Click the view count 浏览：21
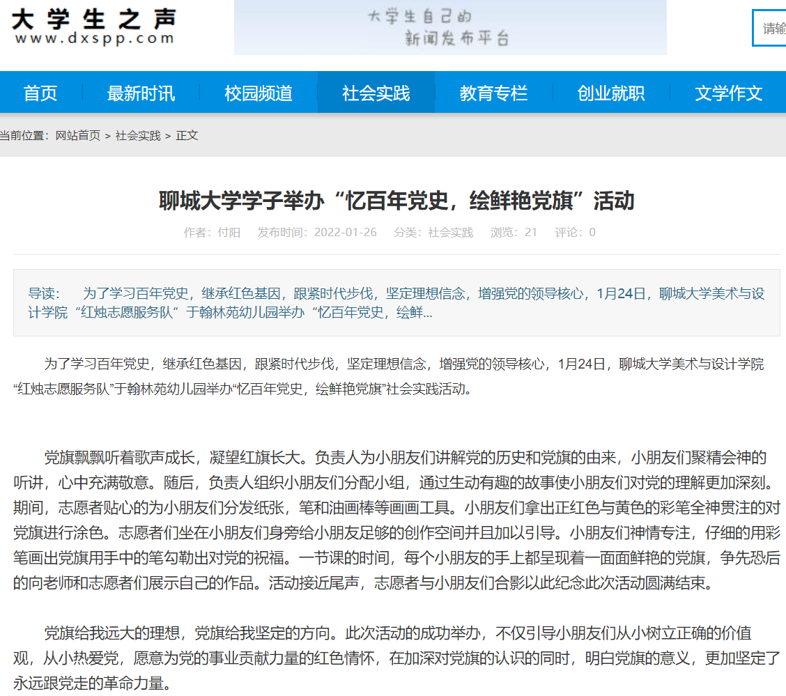 click(514, 233)
